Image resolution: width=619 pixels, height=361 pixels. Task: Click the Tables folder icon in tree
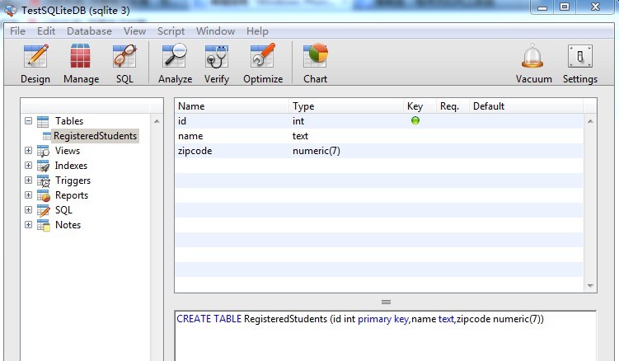click(x=43, y=121)
